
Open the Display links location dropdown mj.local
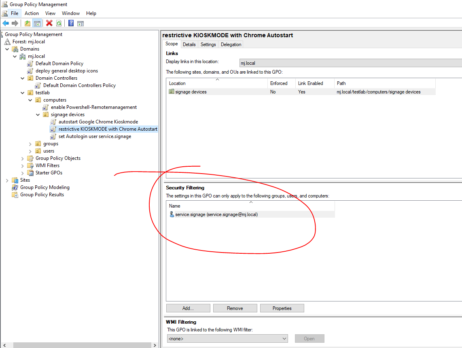tap(351, 63)
